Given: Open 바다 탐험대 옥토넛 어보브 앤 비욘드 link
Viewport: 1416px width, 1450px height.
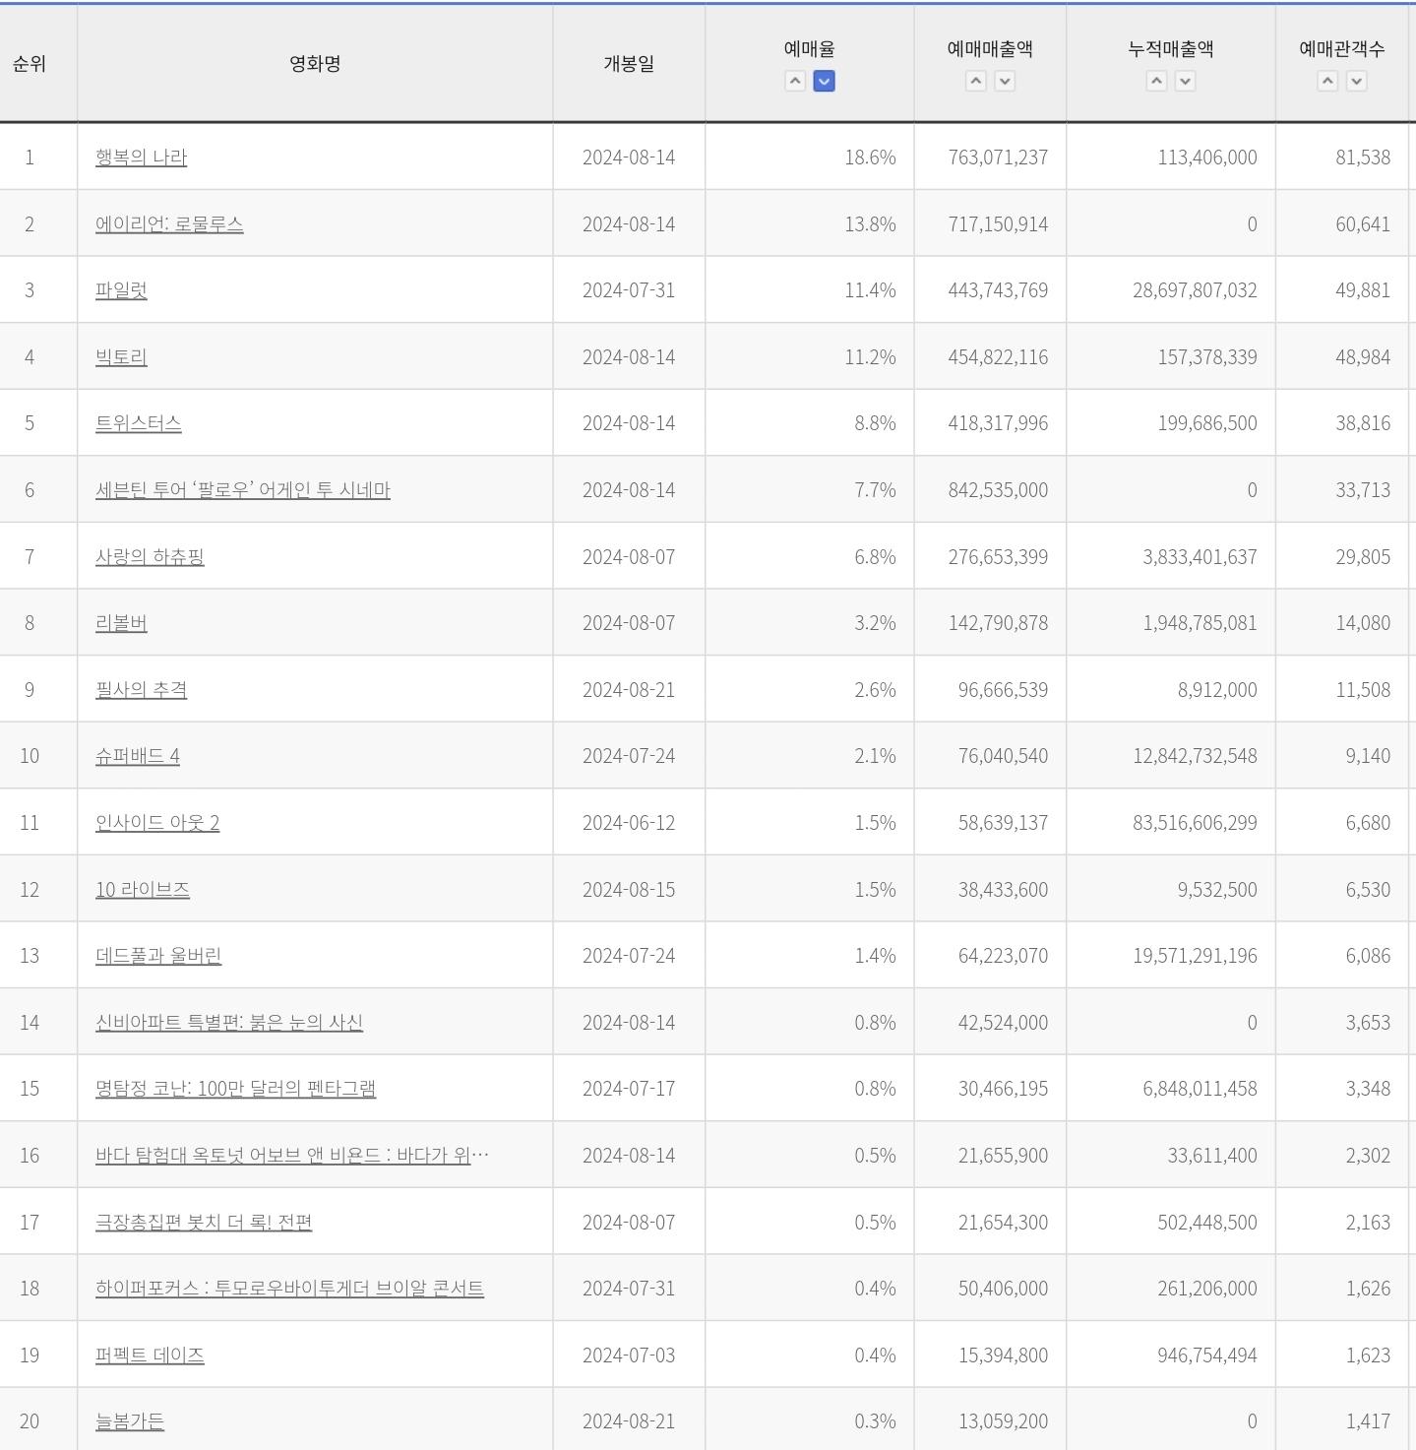Looking at the screenshot, I should pos(292,1156).
